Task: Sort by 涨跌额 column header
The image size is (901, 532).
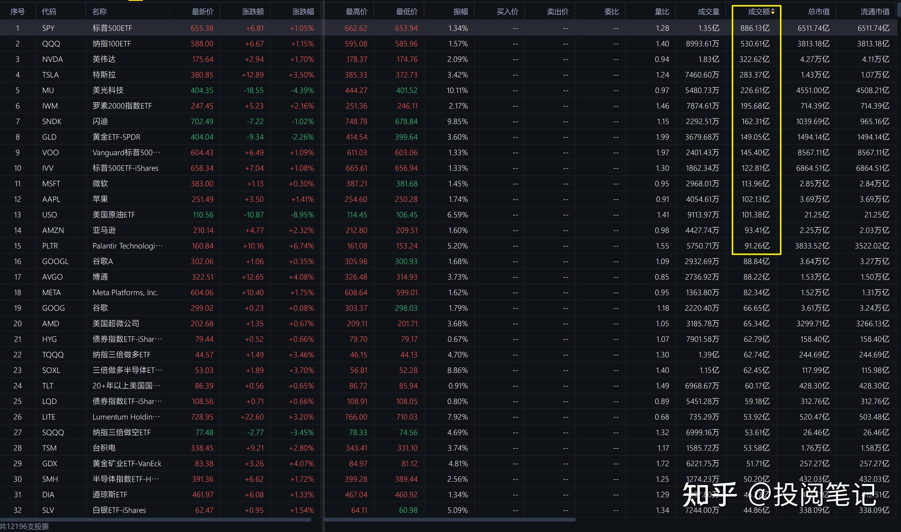Action: tap(253, 12)
